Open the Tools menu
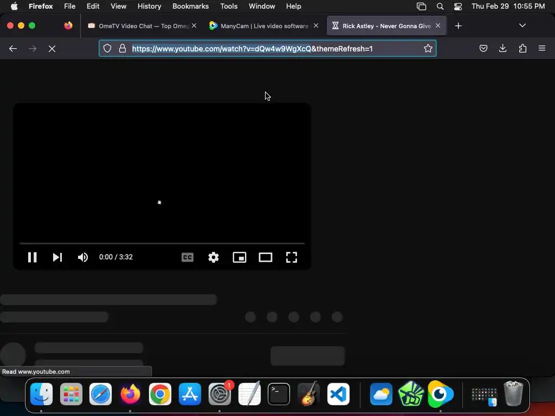 point(229,6)
